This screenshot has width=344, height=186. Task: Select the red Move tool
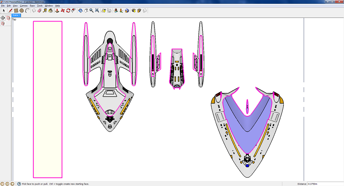pos(63,10)
